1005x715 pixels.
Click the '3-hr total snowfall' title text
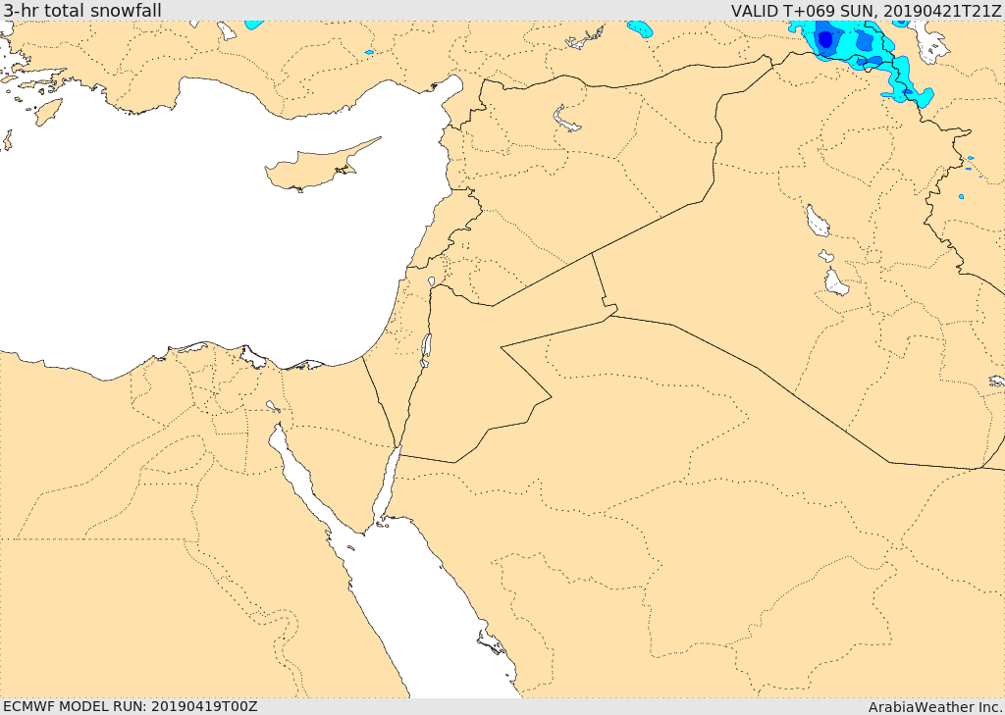[82, 10]
